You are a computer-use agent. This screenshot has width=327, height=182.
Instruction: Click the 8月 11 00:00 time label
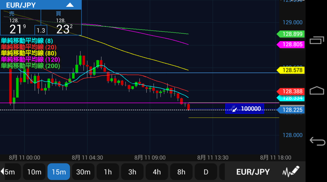click(24, 158)
